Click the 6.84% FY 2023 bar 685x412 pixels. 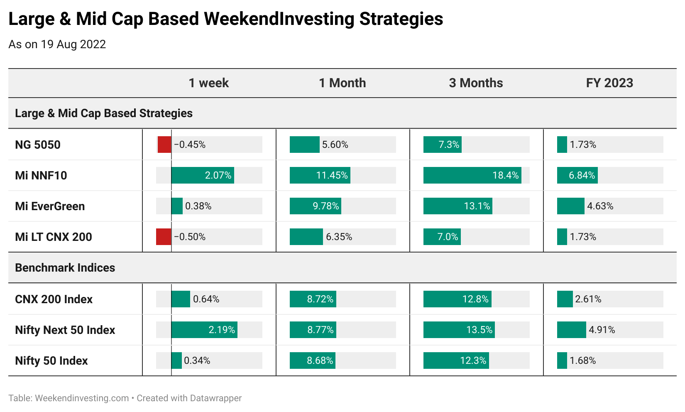(577, 175)
